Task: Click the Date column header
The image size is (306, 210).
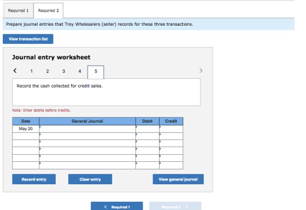Action: coord(26,121)
